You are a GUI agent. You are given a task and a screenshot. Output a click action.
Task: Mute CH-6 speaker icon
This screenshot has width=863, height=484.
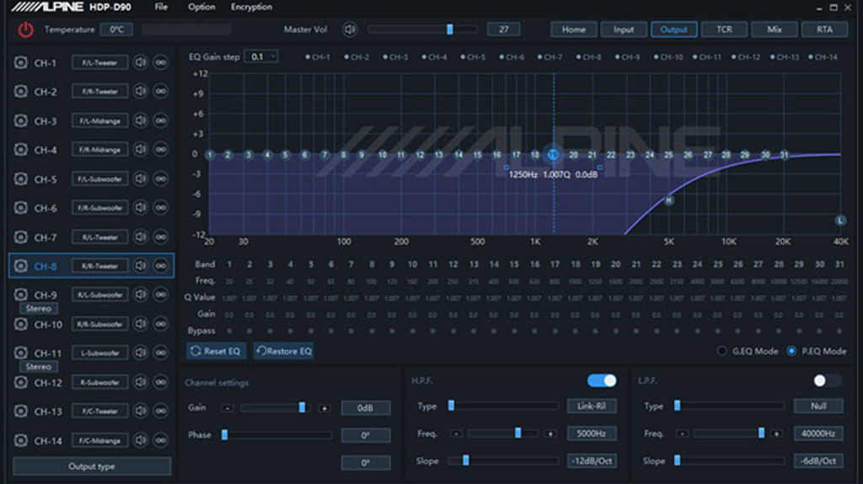click(141, 207)
